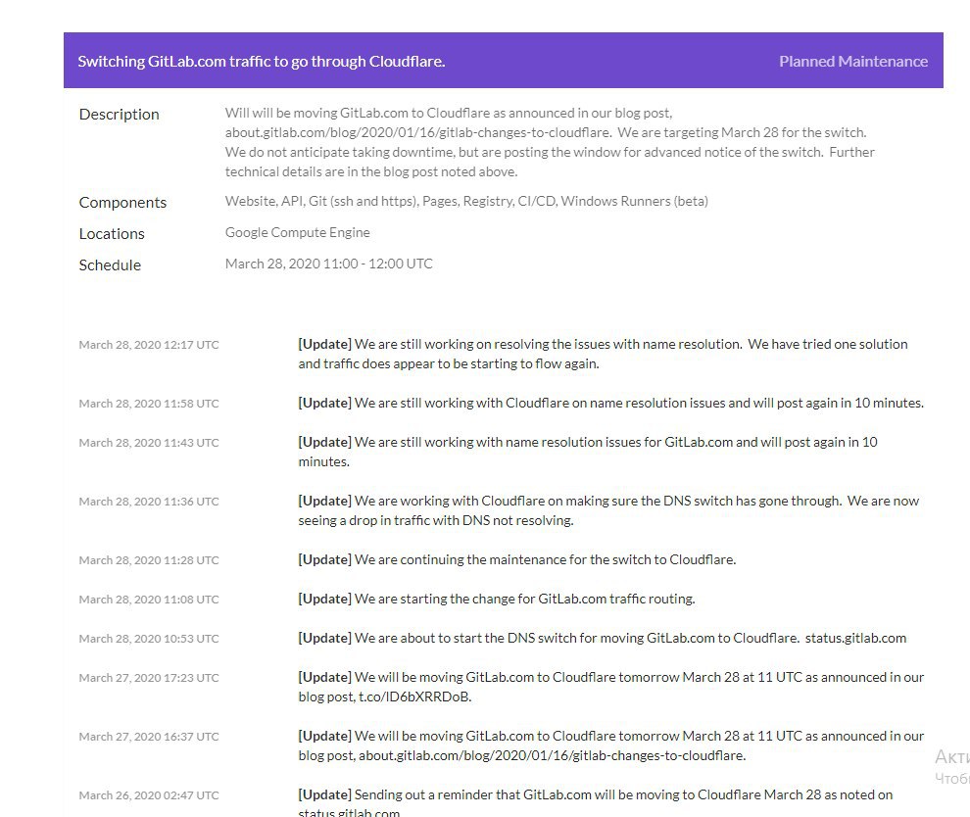
Task: Select schedule 'March 28, 2020 11:00 - 12:00 UTC'
Action: (x=328, y=264)
